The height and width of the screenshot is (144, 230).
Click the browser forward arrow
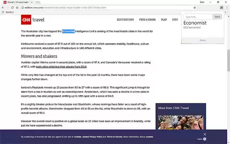pyautogui.click(x=8, y=8)
